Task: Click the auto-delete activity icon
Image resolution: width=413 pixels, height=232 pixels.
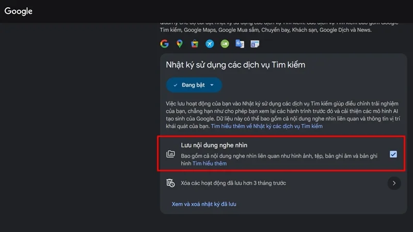Action: pyautogui.click(x=170, y=183)
